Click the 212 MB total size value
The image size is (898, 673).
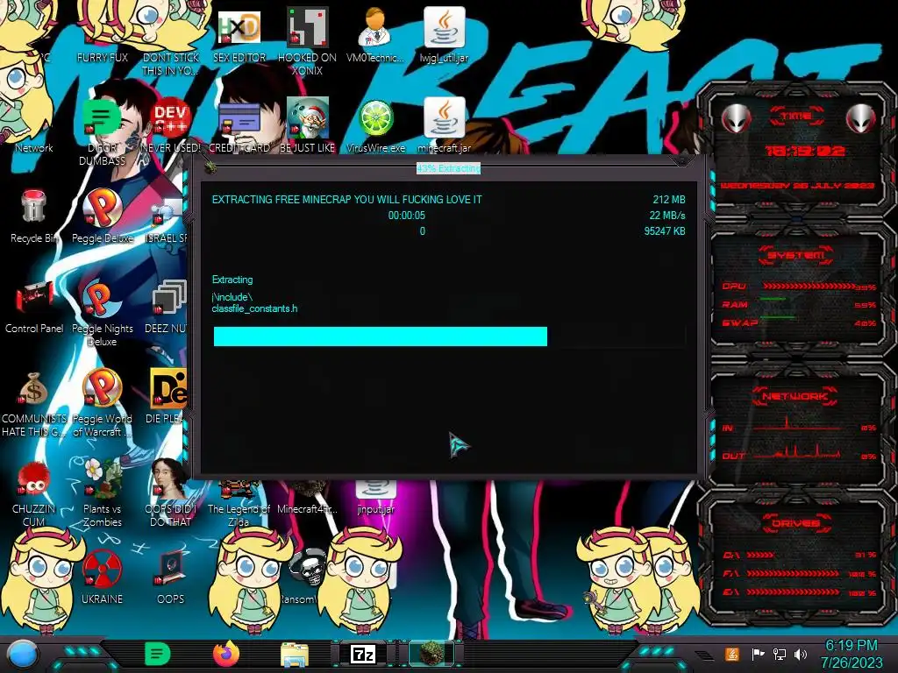[669, 200]
